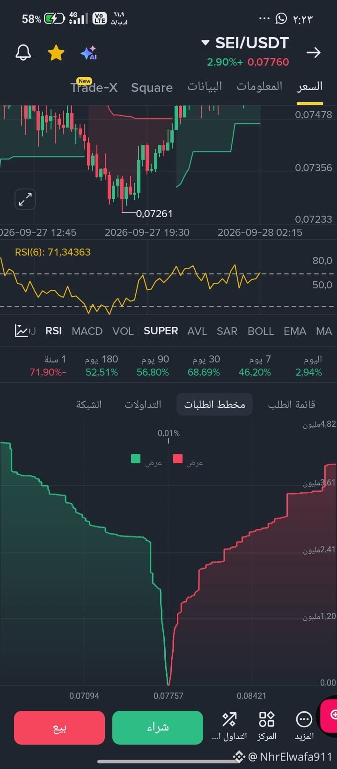This screenshot has width=337, height=769.
Task: Open chart indicator settings icon beside RSI
Action: click(22, 331)
